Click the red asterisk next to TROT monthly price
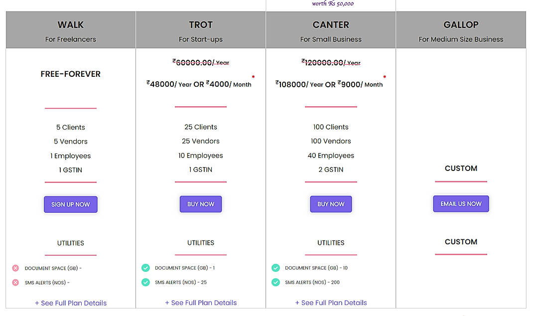The height and width of the screenshot is (316, 533). point(253,77)
